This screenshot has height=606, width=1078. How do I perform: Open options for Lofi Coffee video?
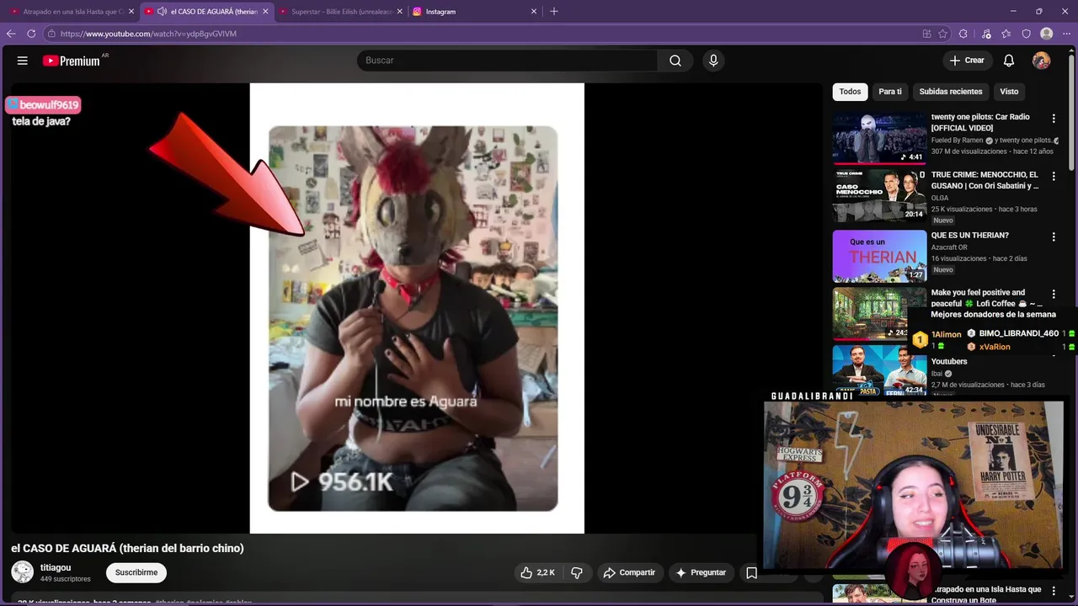[x=1054, y=294]
